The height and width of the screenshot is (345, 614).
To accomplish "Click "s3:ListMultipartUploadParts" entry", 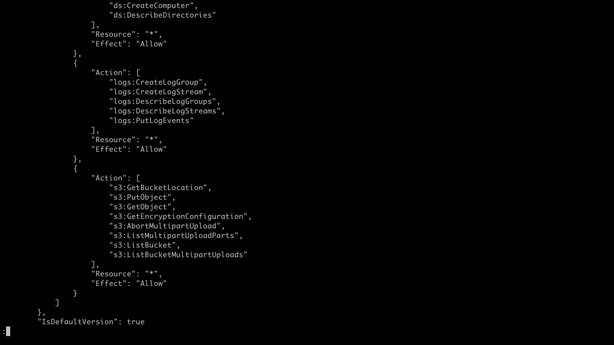I will 176,236.
